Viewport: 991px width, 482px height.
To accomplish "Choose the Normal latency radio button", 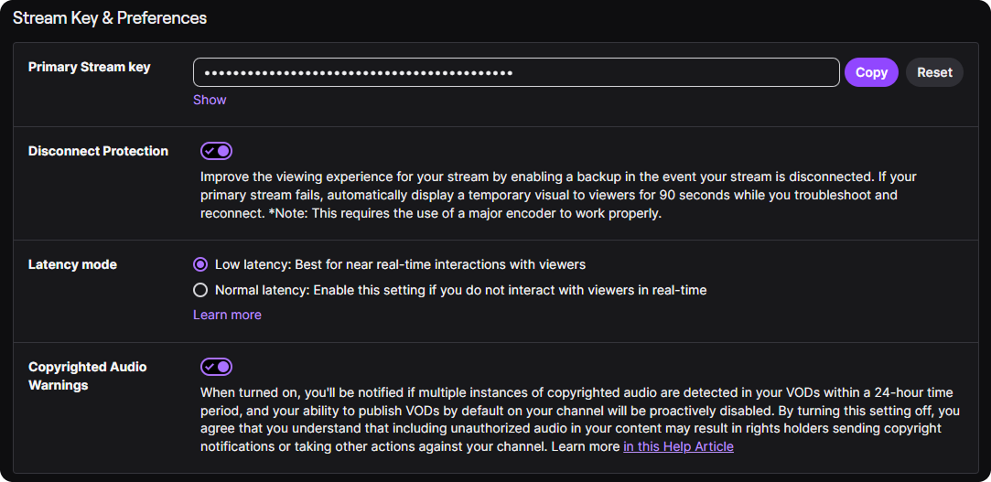I will click(x=200, y=290).
